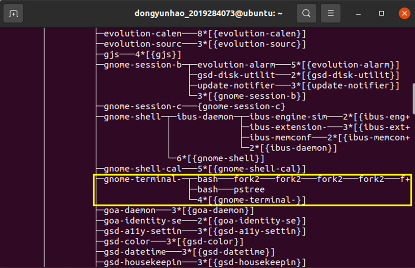415x268 pixels.
Task: Click the gnome-session-b process name
Action: (x=143, y=65)
